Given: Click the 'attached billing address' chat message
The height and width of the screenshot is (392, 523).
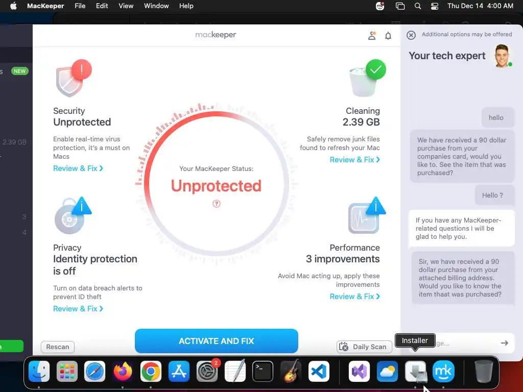Looking at the screenshot, I should pos(463,278).
